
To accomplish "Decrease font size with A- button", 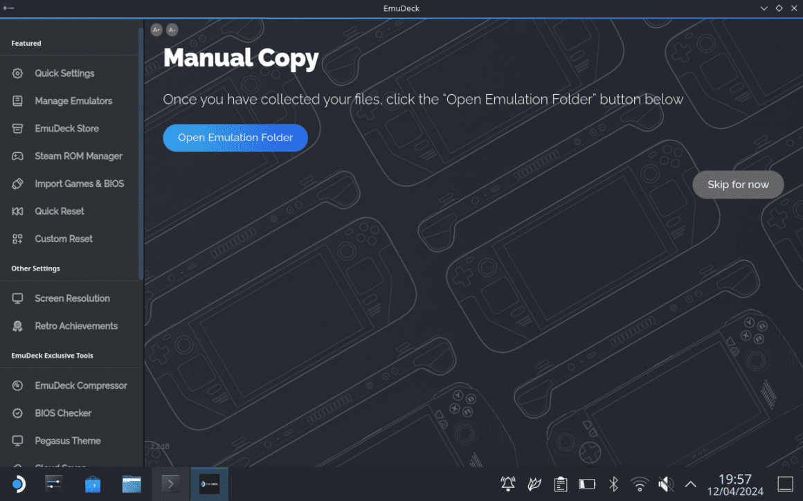I will (x=172, y=30).
